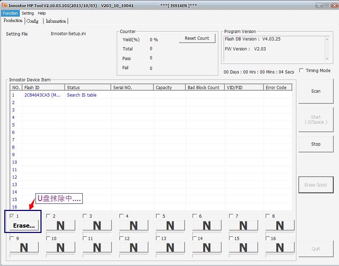The height and width of the screenshot is (266, 339).
Task: Toggle port 10 checkbox
Action: 48,238
